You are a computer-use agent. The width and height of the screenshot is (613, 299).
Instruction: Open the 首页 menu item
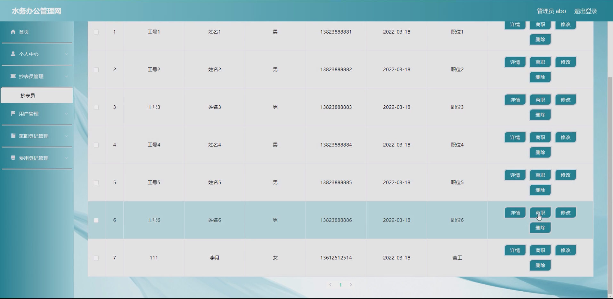coord(37,32)
